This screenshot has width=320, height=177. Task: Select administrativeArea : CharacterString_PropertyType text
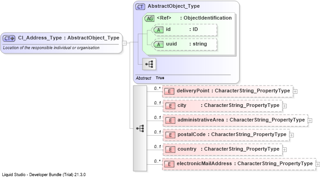pos(241,120)
